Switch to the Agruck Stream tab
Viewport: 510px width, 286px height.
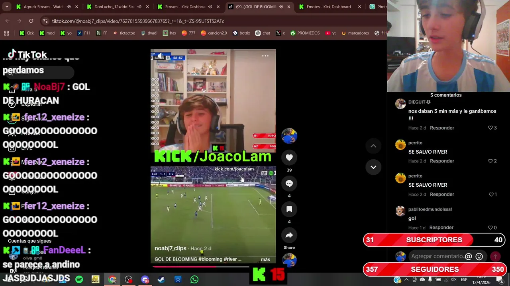pyautogui.click(x=44, y=7)
